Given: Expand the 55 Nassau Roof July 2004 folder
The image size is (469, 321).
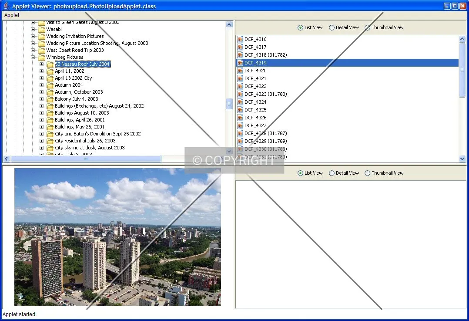Looking at the screenshot, I should [42, 64].
